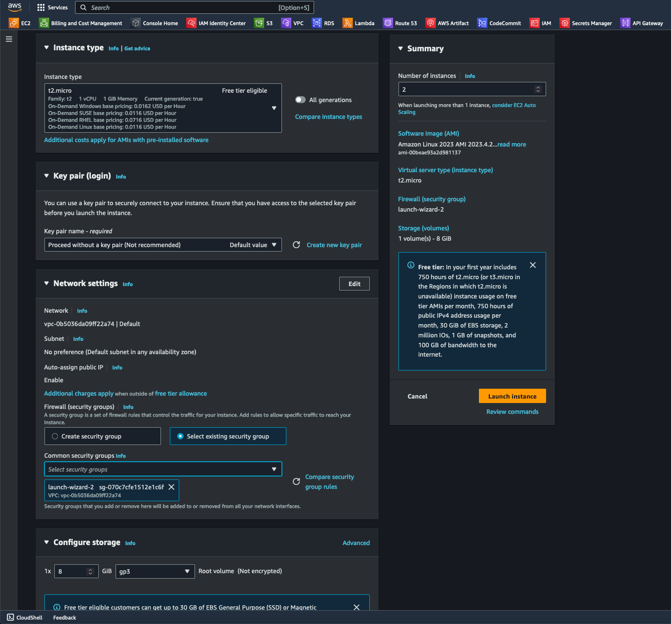Click Cancel in the Summary panel

pyautogui.click(x=417, y=396)
